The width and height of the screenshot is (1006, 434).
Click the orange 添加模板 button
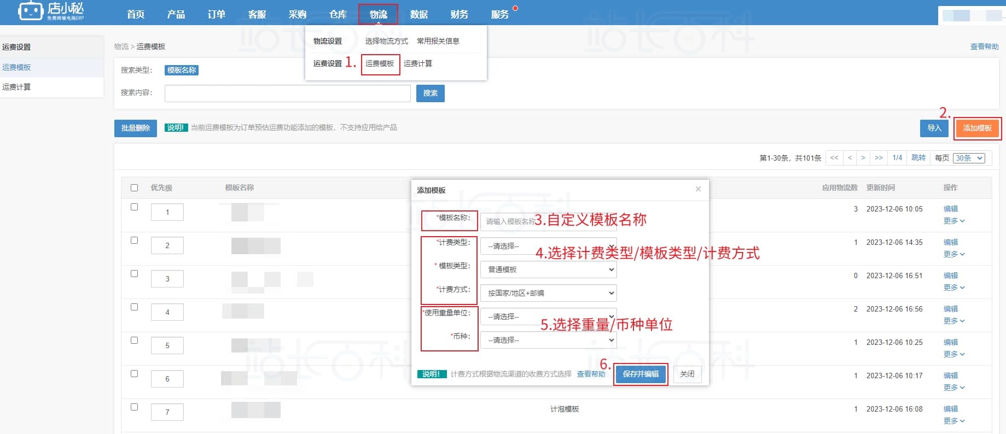click(x=977, y=128)
